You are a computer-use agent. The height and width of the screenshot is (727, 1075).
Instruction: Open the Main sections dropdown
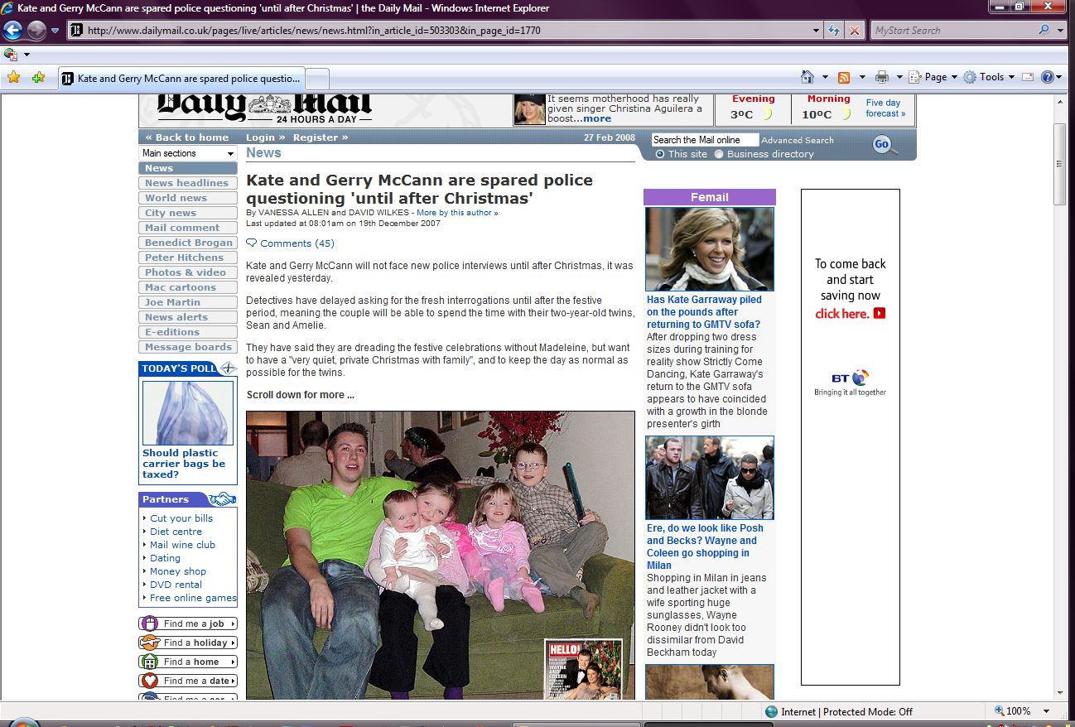188,153
